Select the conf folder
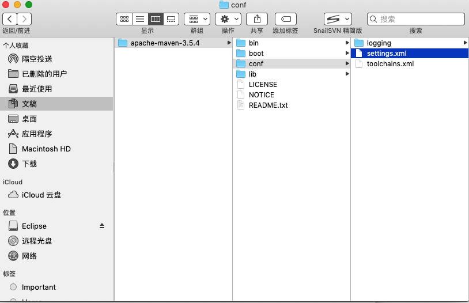This screenshot has width=469, height=303. tap(292, 64)
